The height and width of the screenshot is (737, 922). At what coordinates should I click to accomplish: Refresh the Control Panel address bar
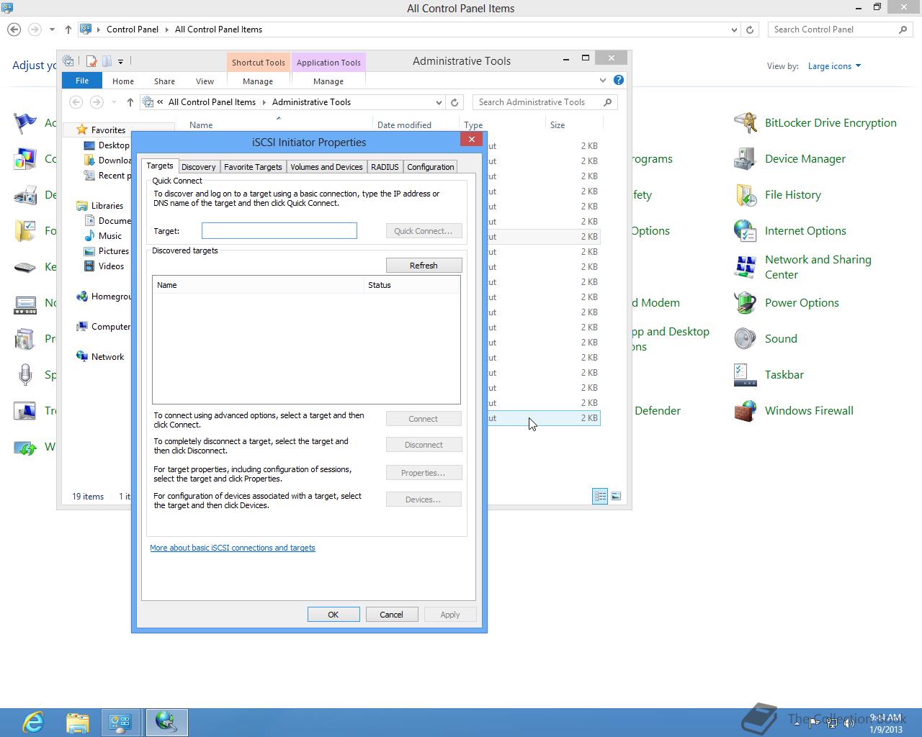(750, 30)
